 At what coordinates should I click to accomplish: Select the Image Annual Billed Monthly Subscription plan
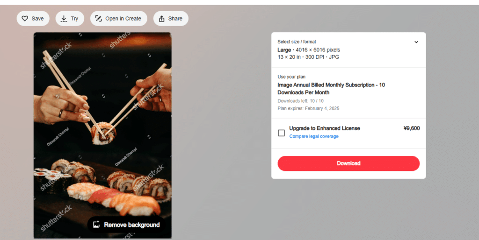331,89
